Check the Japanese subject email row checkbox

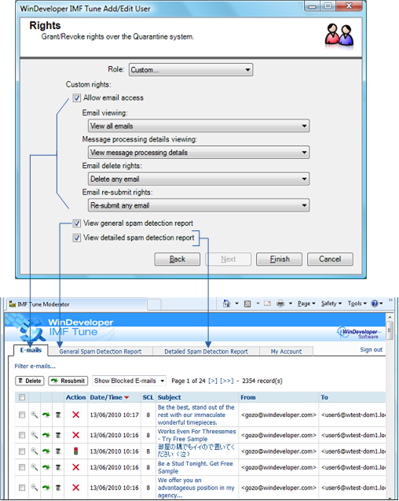22,451
